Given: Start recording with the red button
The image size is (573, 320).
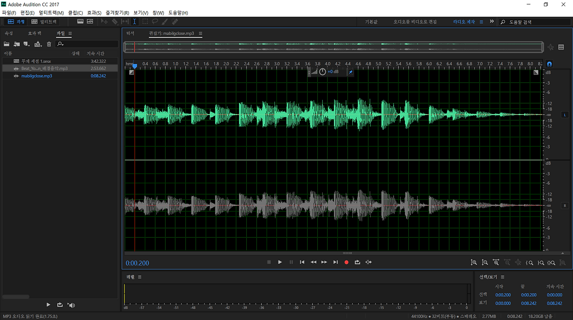Looking at the screenshot, I should tap(346, 262).
